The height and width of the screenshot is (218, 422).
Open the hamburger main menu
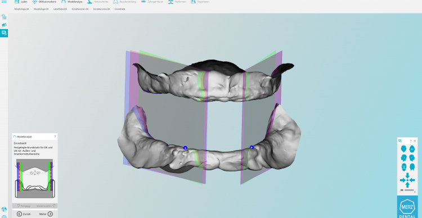tap(4, 2)
